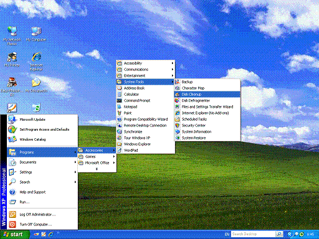Open Internet Explorer desktop icon
Viewport: 319px width, 239px height.
pyautogui.click(x=36, y=62)
